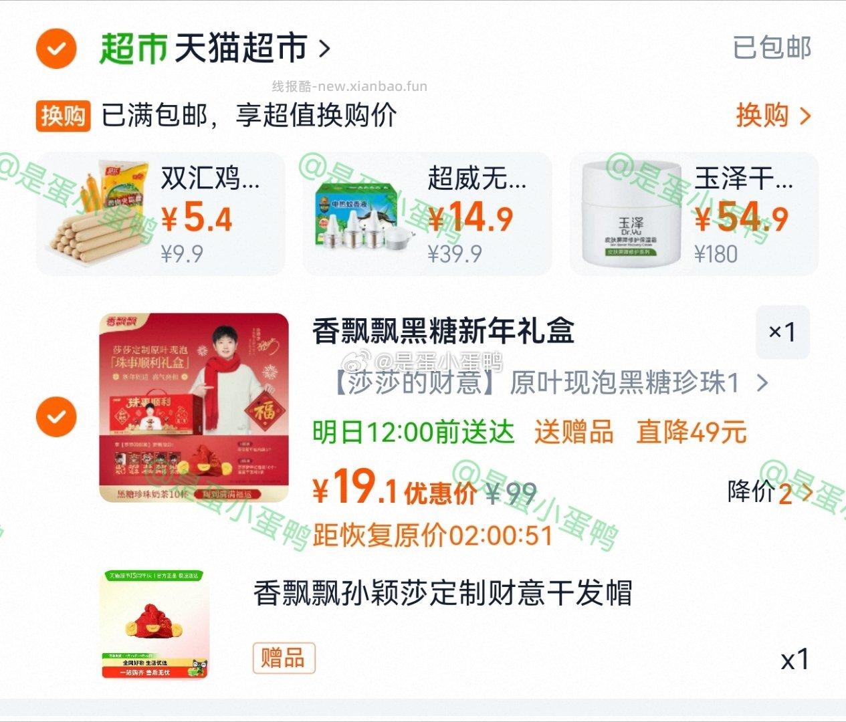Select the 超威 mosquito repellent thumbnail
Screen dimensions: 846x722
pyautogui.click(x=364, y=213)
